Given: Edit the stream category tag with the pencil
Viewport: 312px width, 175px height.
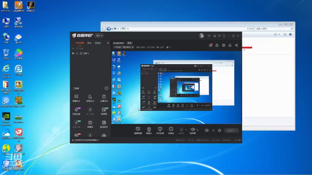Looking at the screenshot, I should coord(133,47).
